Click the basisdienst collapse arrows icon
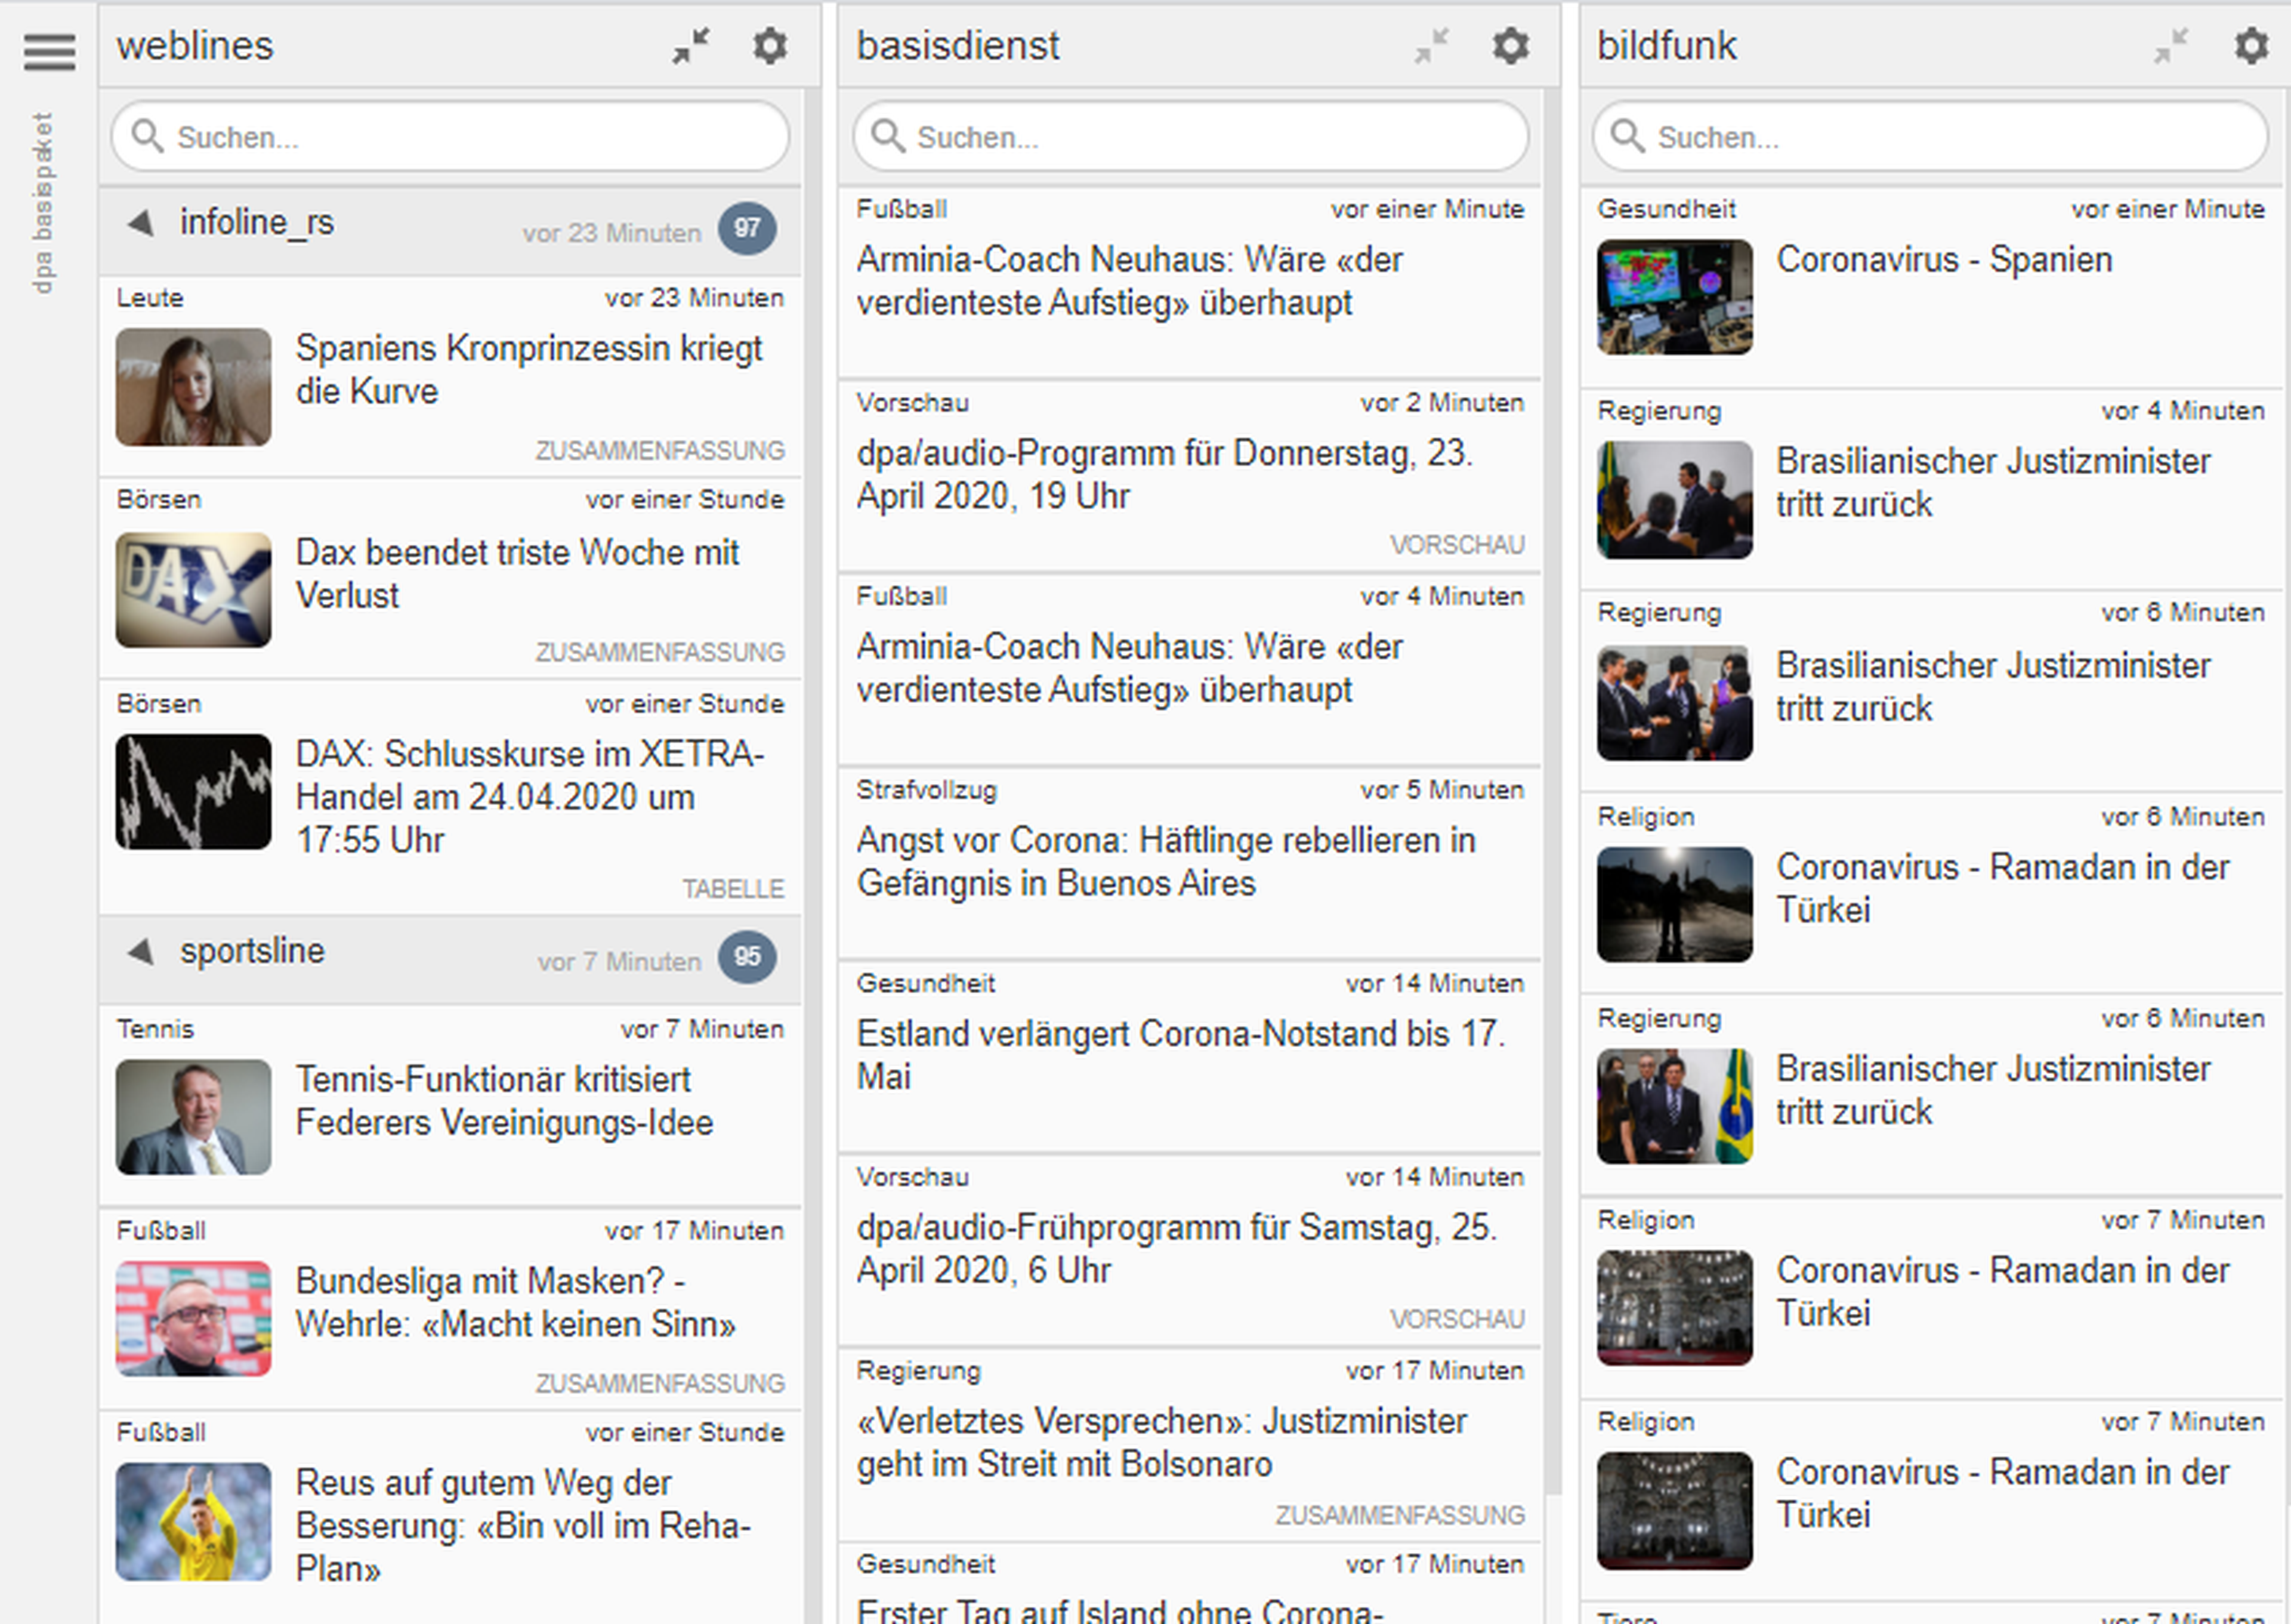This screenshot has height=1624, width=2291. pos(1431,46)
